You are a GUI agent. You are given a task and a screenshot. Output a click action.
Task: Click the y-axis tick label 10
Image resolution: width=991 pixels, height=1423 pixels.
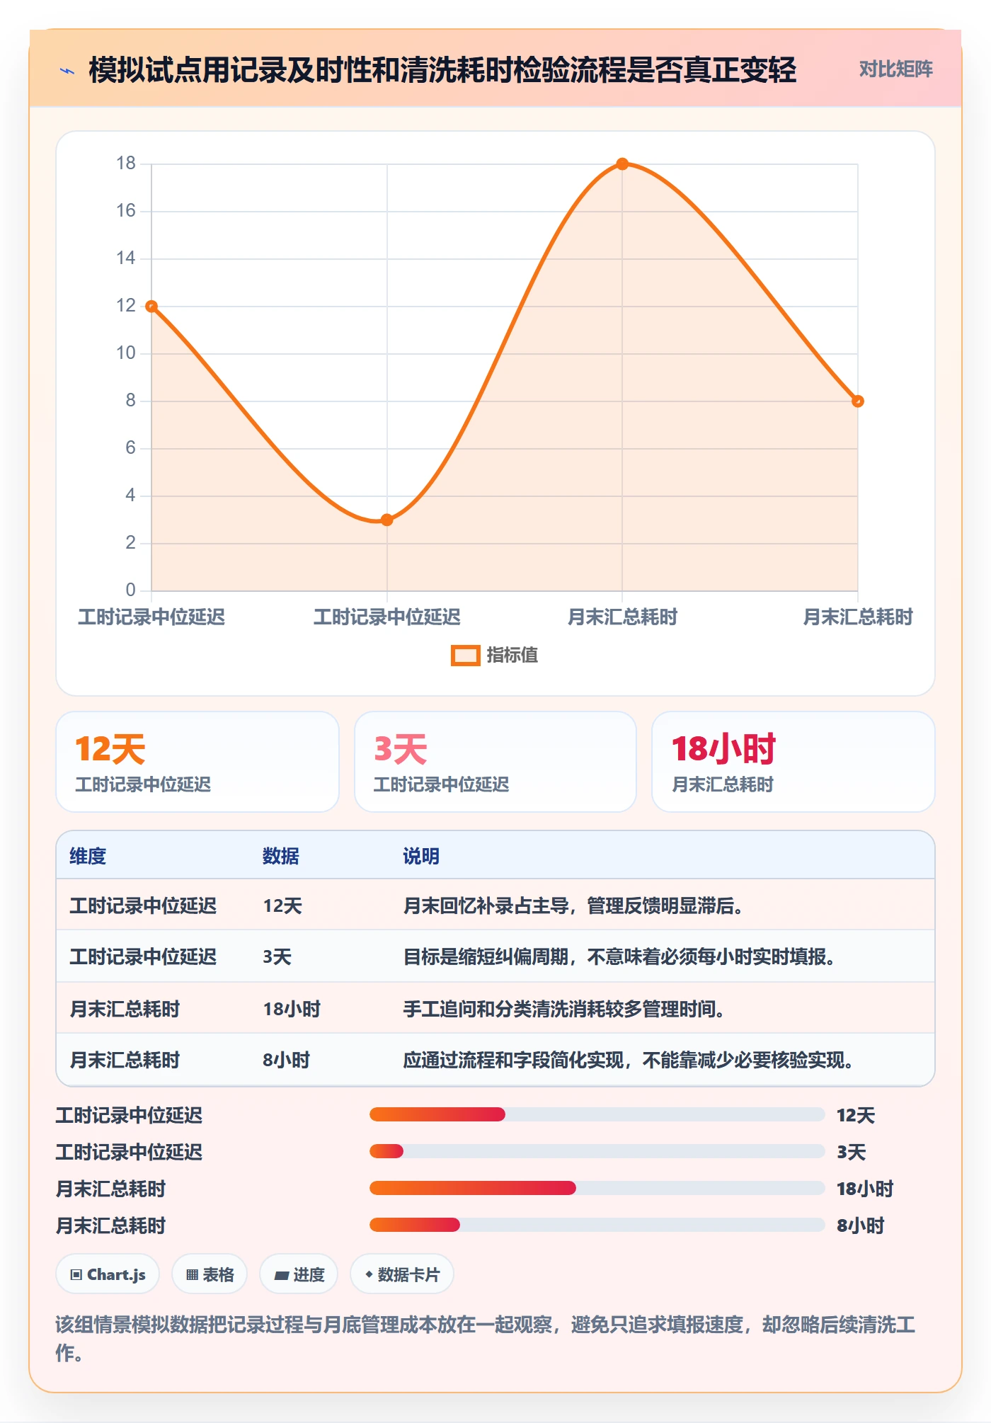[x=126, y=353]
